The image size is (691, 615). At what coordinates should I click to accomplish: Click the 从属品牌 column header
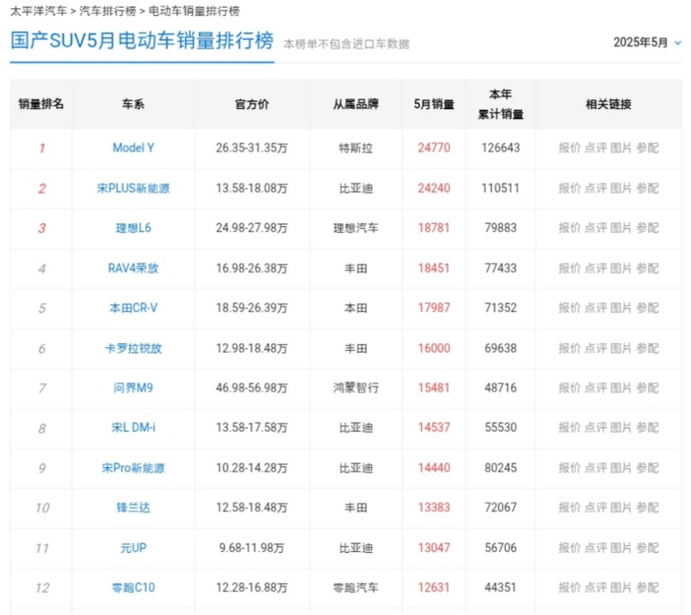click(x=355, y=104)
